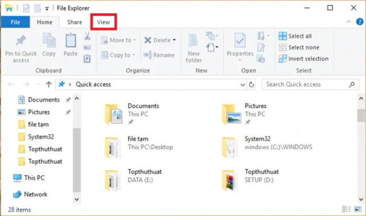Click New folder icon in Quick Access Toolbar
This screenshot has height=216, width=366.
tap(38, 8)
